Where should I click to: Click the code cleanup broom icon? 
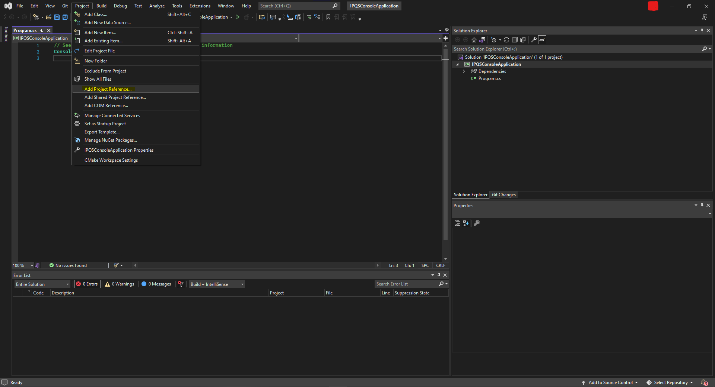(117, 265)
